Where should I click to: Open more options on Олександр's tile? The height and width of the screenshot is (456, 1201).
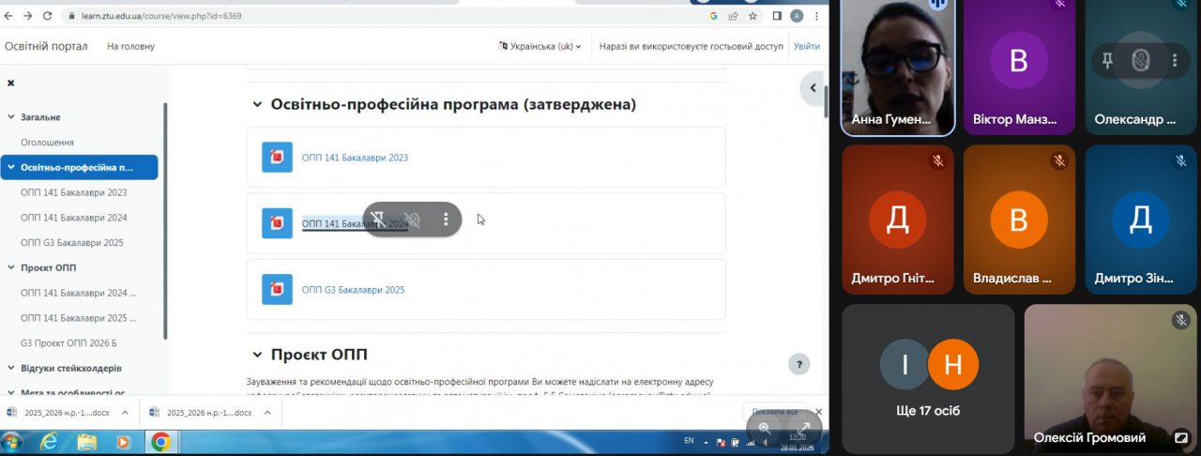1175,61
